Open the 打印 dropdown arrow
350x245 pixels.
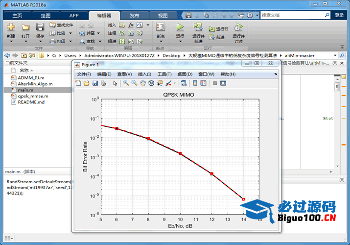click(x=70, y=41)
